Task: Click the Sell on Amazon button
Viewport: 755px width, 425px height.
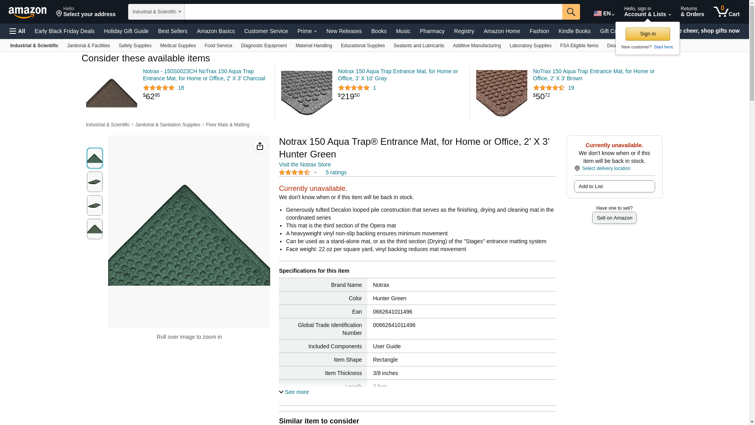Action: coord(614,218)
